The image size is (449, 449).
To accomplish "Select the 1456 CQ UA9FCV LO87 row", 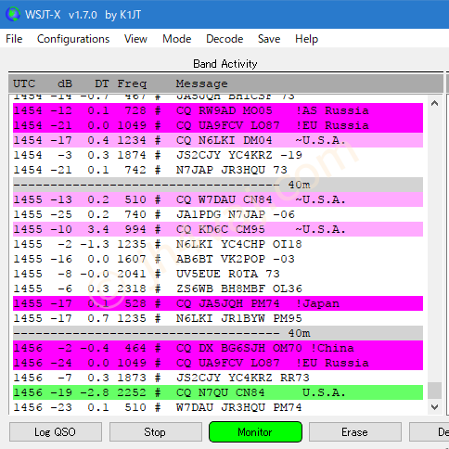I will [218, 363].
